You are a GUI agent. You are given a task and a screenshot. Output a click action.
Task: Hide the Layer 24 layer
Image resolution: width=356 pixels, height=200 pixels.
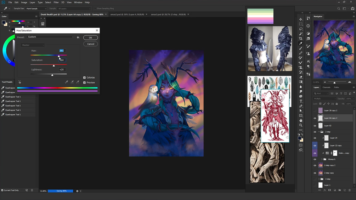pos(315,138)
